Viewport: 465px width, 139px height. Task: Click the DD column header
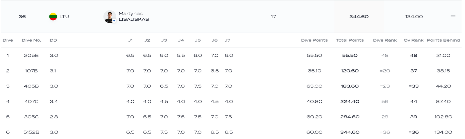[53, 40]
